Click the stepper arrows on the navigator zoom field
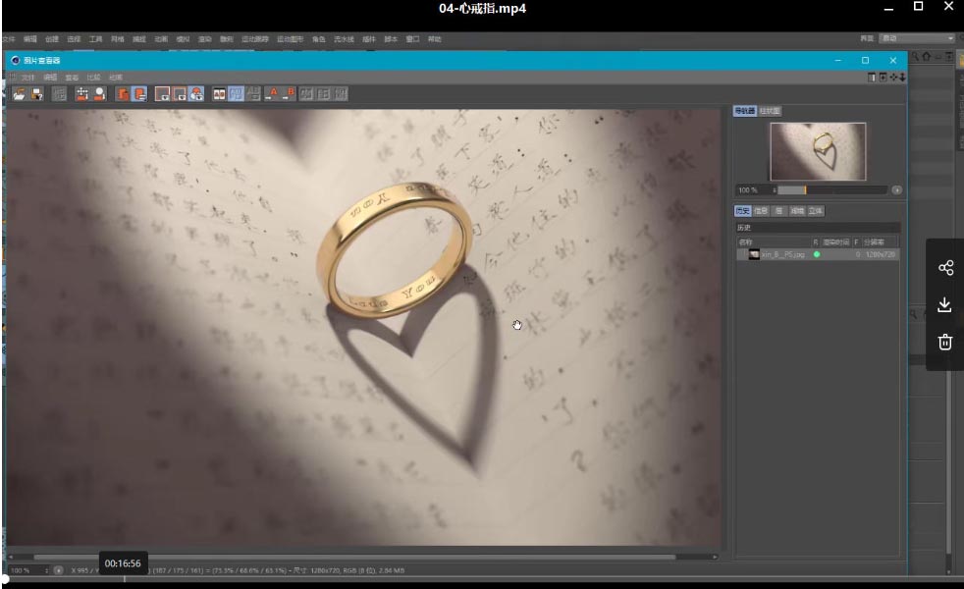 coord(775,190)
